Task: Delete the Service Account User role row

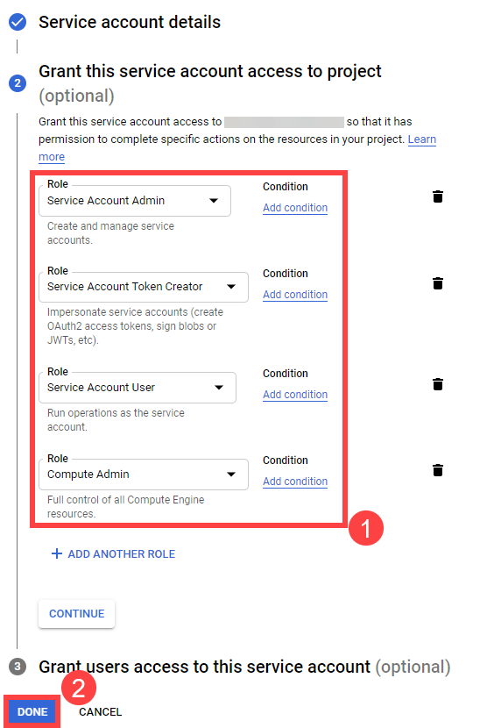Action: (x=438, y=384)
